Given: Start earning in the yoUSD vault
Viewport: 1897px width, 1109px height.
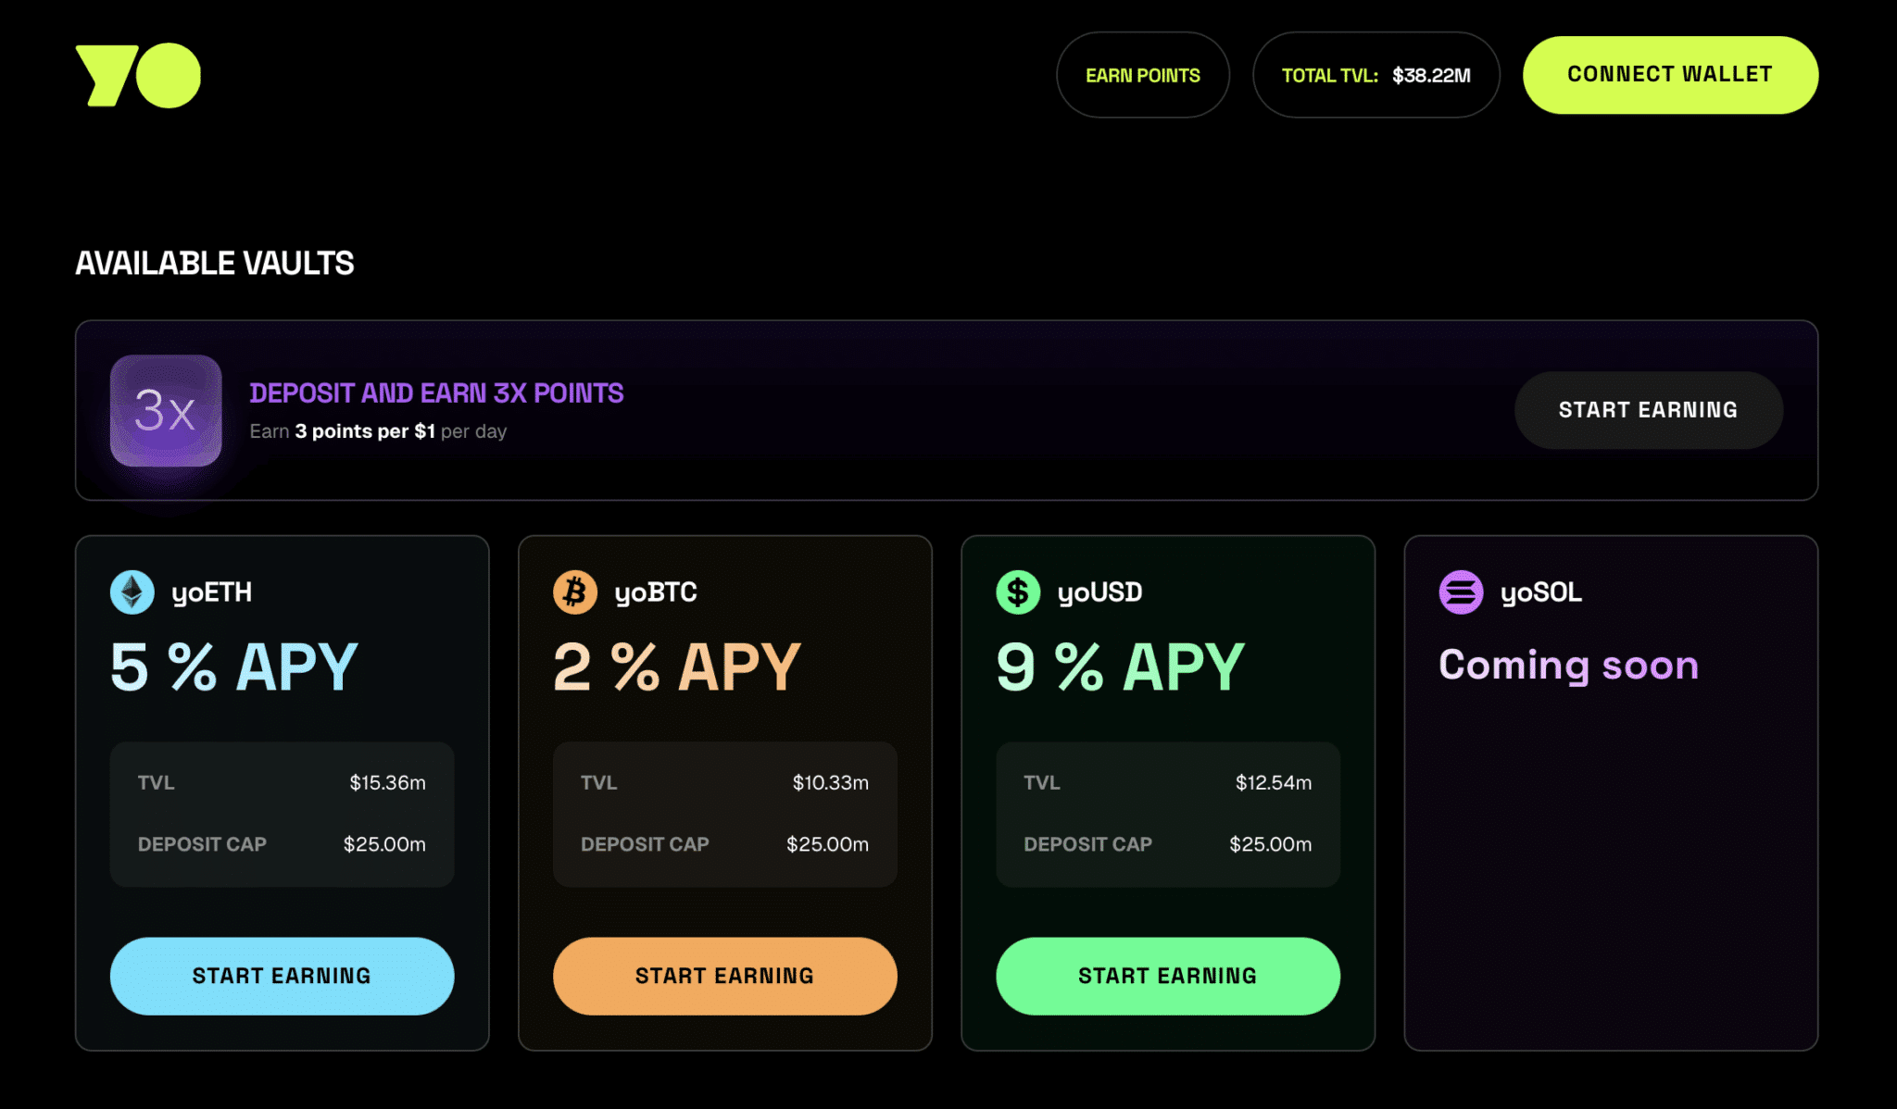Looking at the screenshot, I should pyautogui.click(x=1167, y=976).
